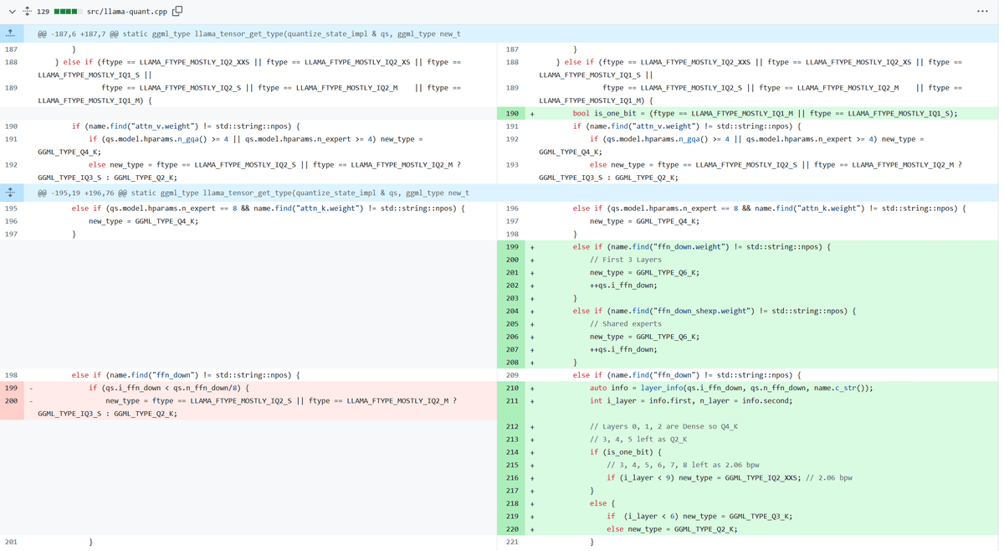The height and width of the screenshot is (551, 1004).
Task: Select deleted line number 199 on left
Action: coord(11,388)
